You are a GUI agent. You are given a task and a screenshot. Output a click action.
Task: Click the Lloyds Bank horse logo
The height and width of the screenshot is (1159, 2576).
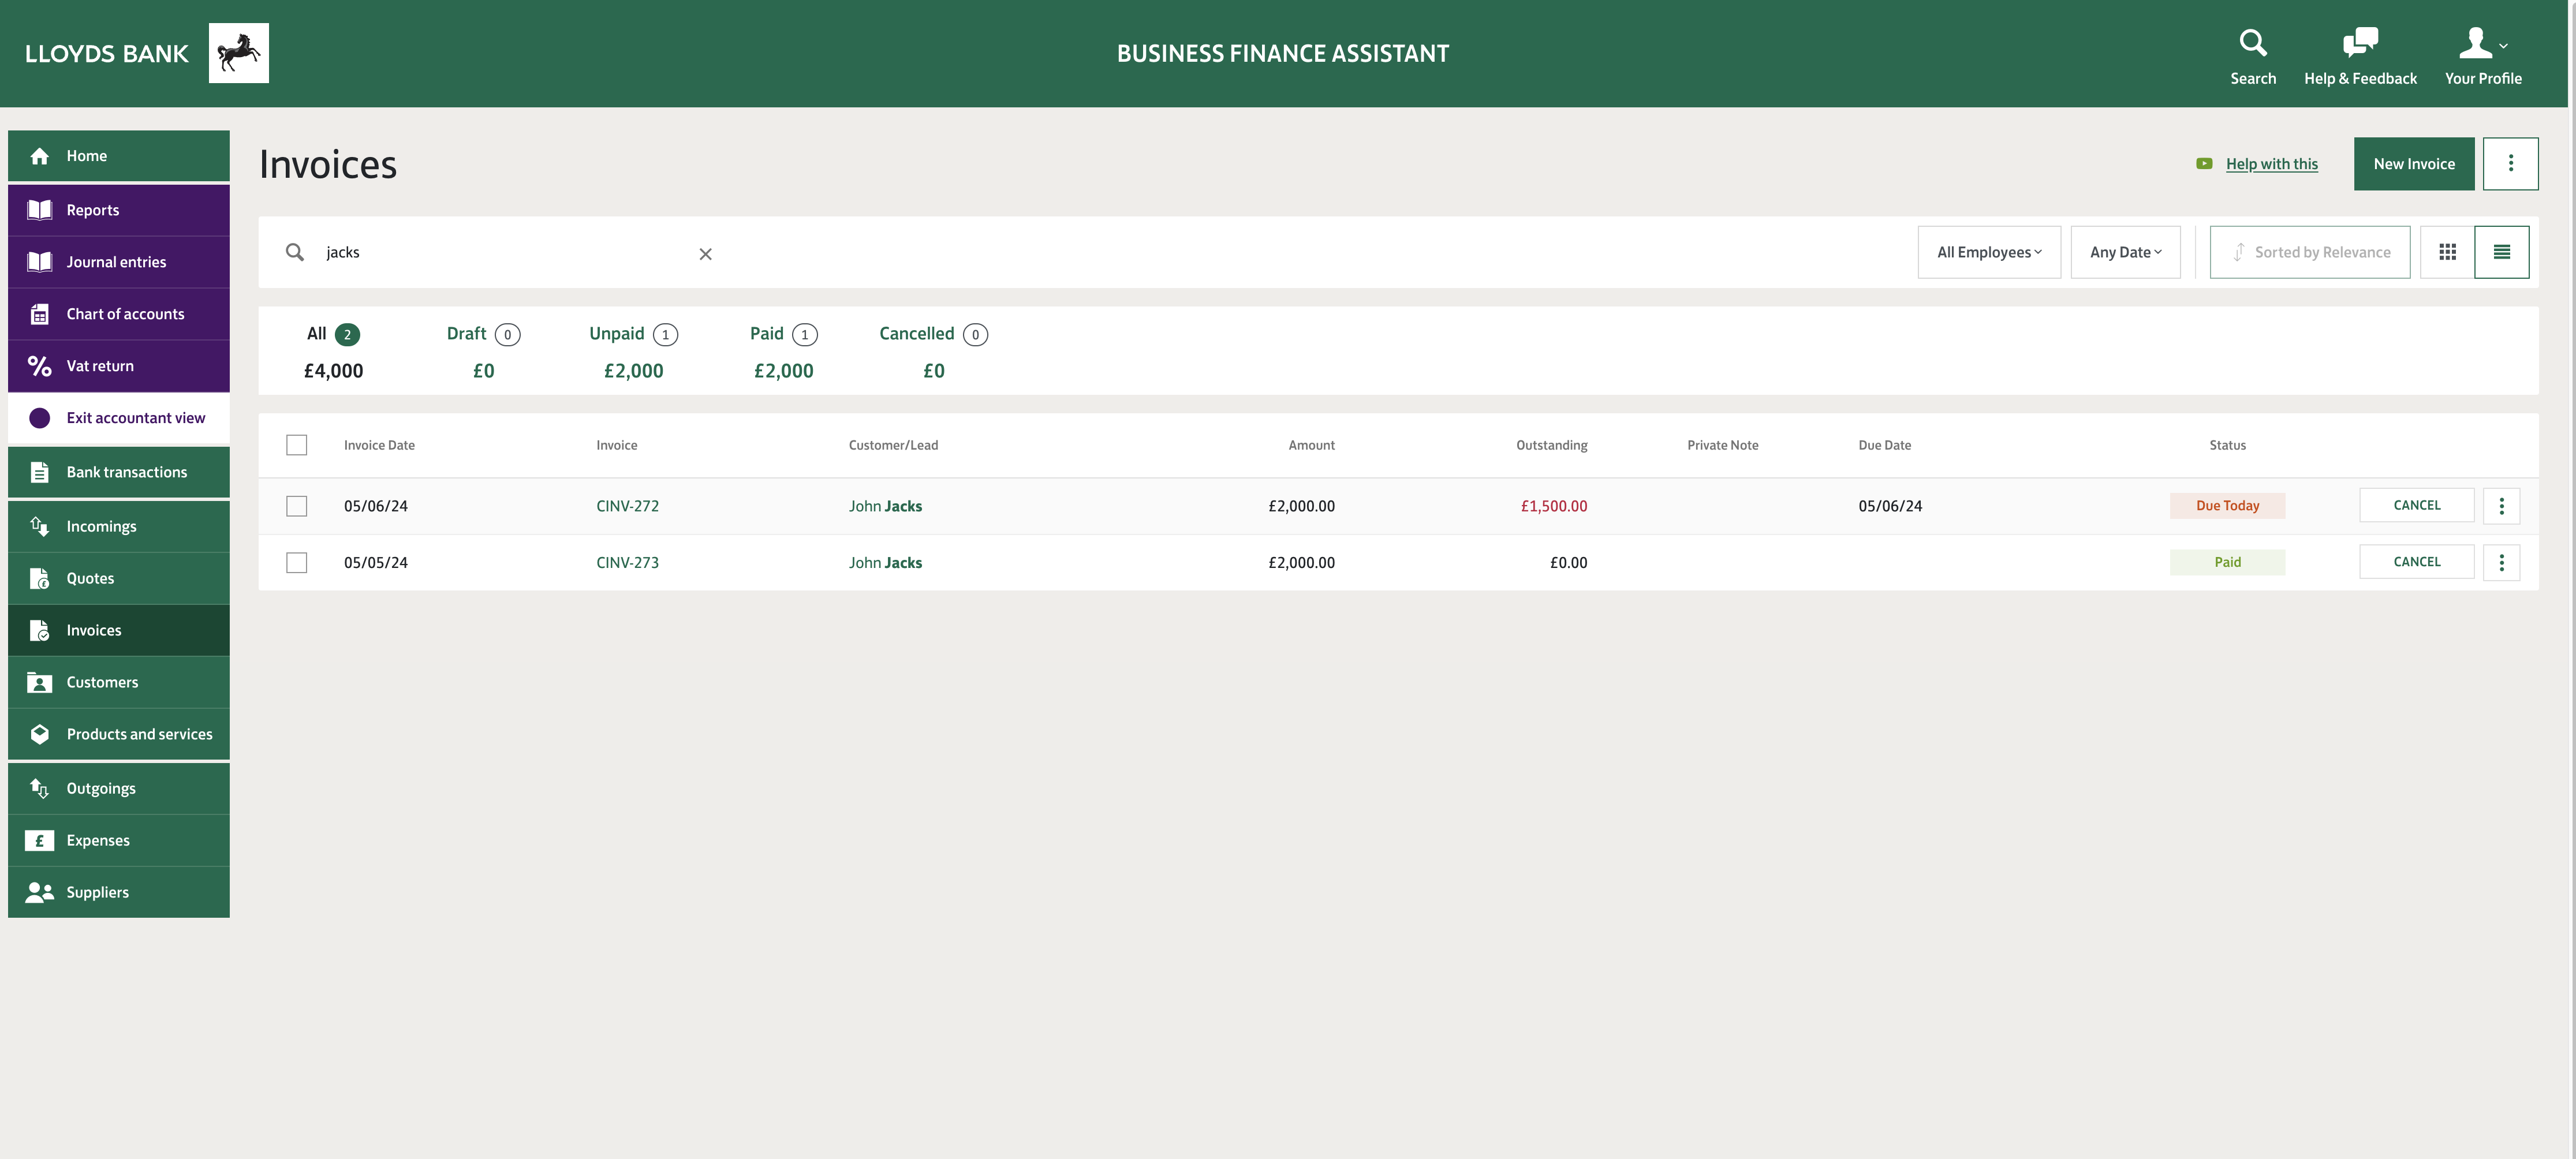(x=238, y=53)
